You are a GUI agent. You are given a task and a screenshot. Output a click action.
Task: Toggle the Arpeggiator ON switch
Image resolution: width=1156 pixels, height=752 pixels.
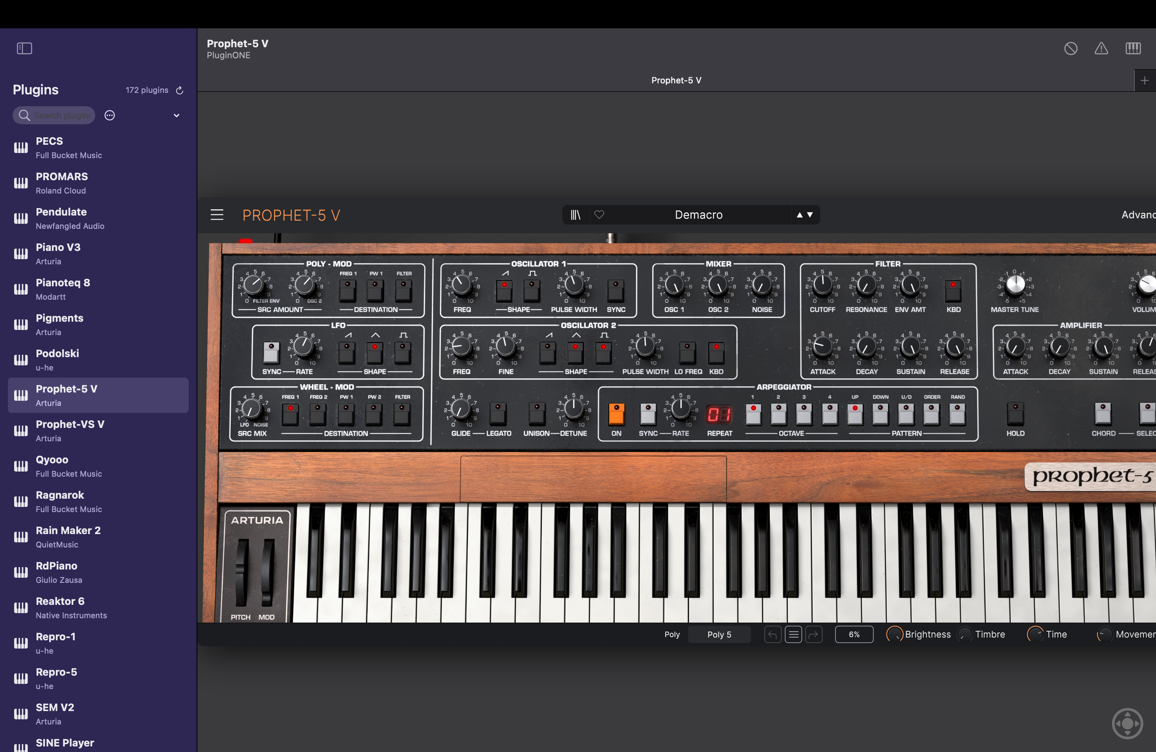[616, 414]
